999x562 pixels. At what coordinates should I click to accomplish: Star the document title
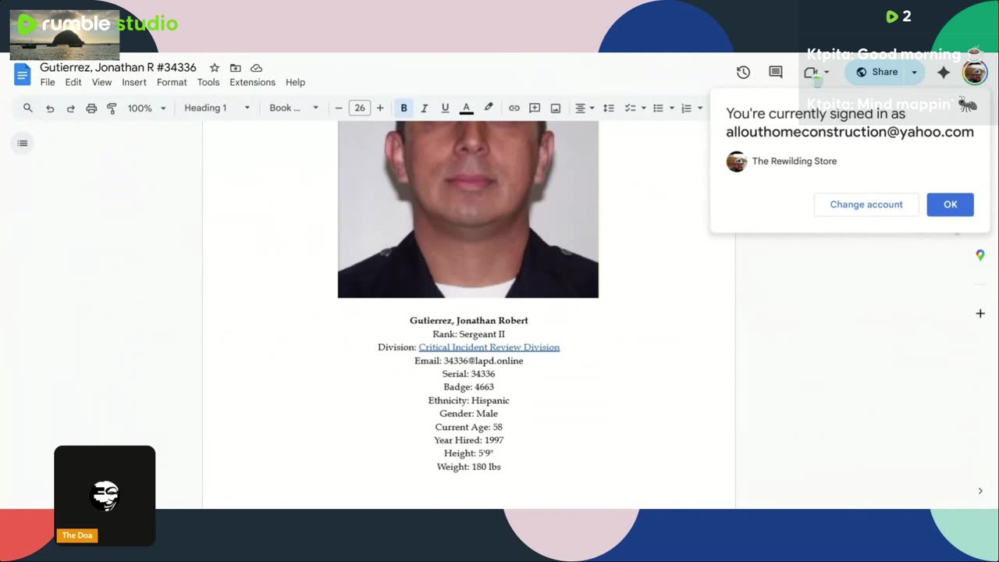(x=215, y=68)
